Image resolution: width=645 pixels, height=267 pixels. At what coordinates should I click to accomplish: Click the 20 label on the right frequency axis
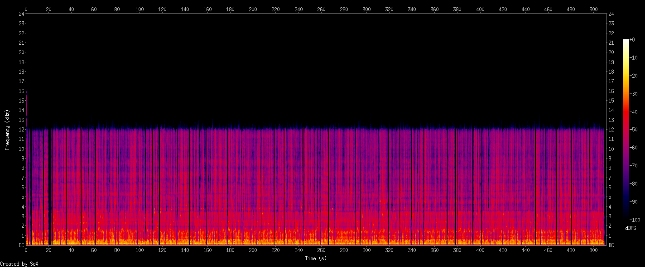611,52
